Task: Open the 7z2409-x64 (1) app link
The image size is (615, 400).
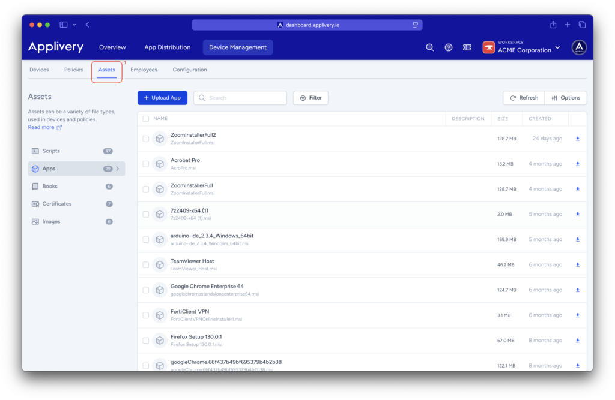Action: [x=189, y=210]
